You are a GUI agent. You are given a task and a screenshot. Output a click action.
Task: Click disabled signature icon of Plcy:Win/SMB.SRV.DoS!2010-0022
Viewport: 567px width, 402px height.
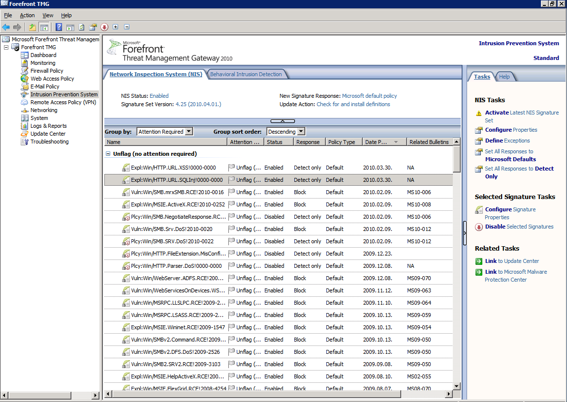pyautogui.click(x=126, y=241)
